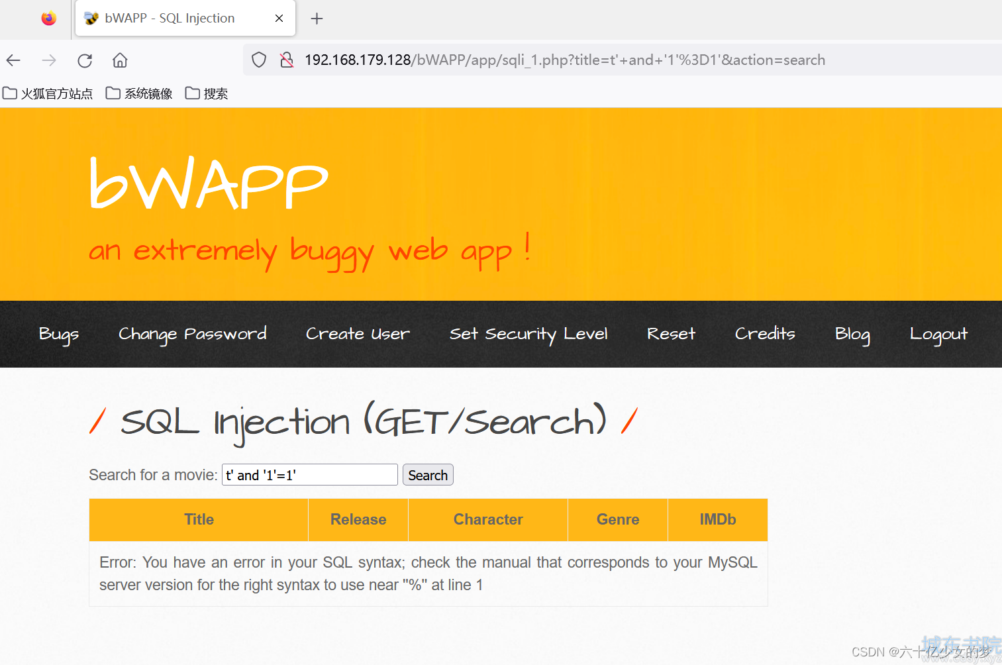The width and height of the screenshot is (1002, 665).
Task: Open a new tab with plus button
Action: 317,19
